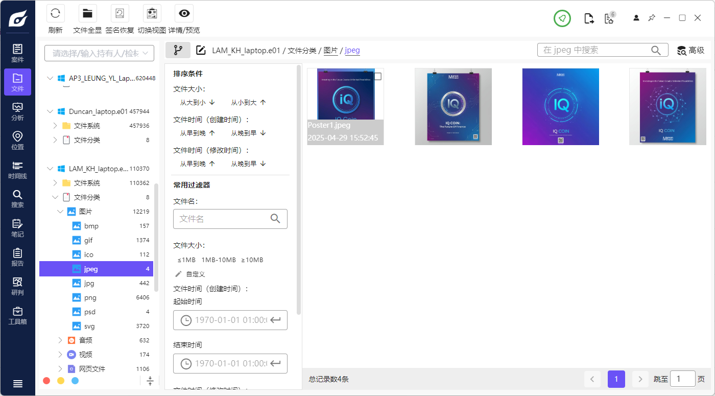Open the task list icon with badge 6
The image size is (715, 396).
tap(609, 18)
